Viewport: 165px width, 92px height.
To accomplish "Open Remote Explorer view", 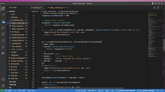I will 3,40.
